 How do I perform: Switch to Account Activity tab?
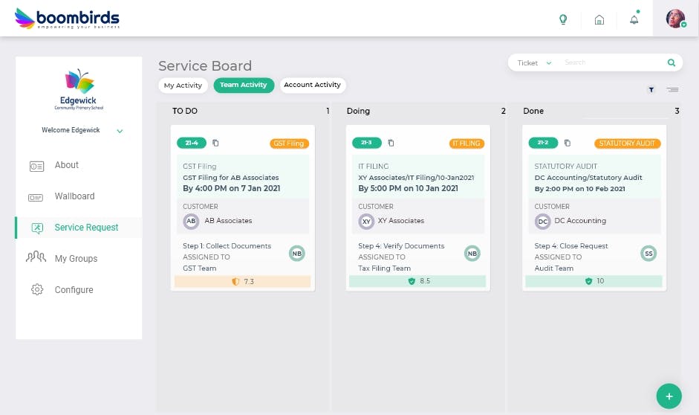(312, 86)
